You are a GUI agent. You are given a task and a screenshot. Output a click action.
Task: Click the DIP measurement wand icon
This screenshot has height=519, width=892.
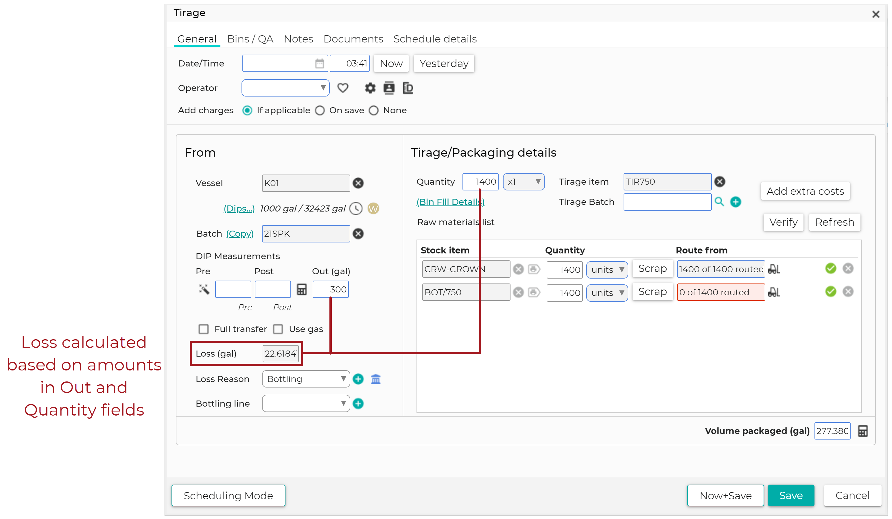tap(204, 290)
